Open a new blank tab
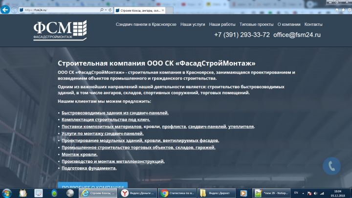This screenshot has width=352, height=198. coord(170,10)
